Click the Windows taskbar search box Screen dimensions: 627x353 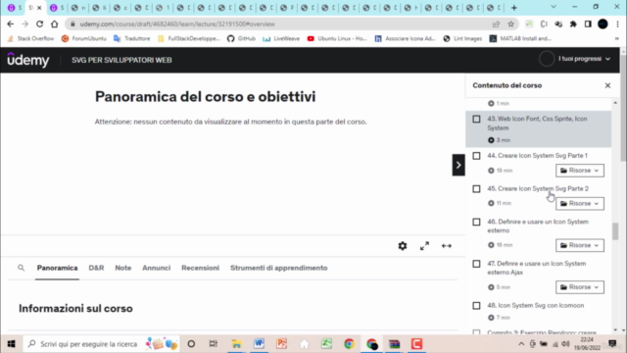click(102, 344)
